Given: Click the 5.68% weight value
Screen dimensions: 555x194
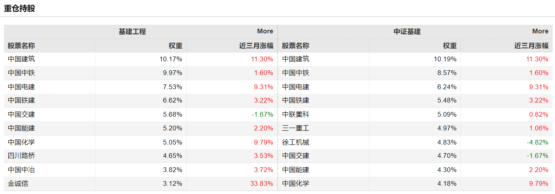Looking at the screenshot, I should (173, 114).
